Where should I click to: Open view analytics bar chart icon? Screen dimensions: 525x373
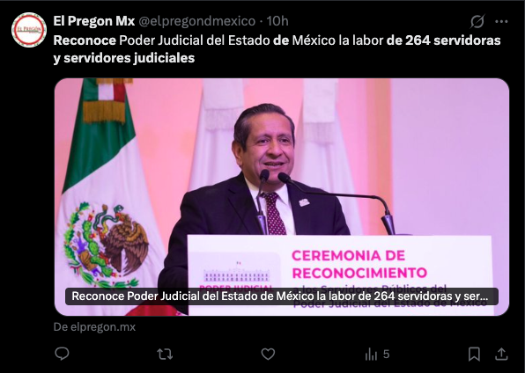point(371,354)
